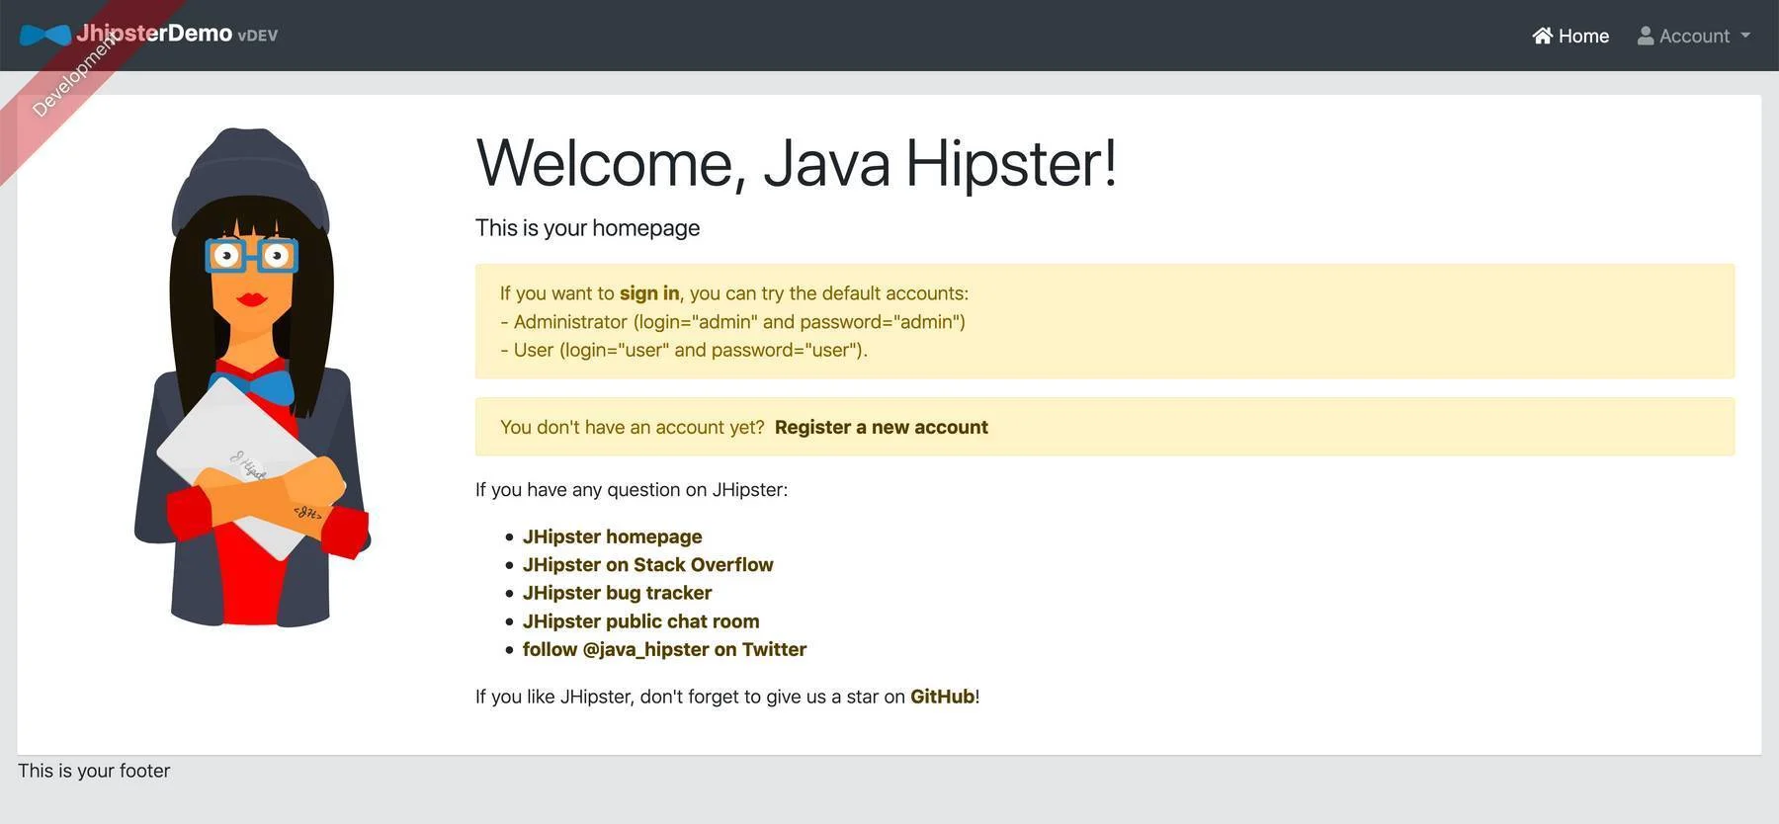
Task: Follow the 'sign in' link
Action: click(649, 293)
